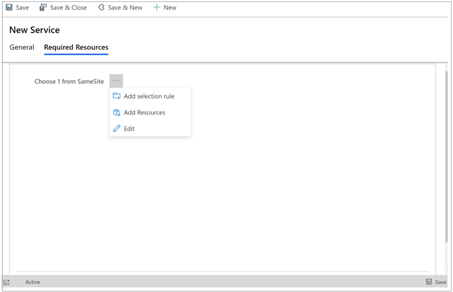Screen dimensions: 453x292
Task: Click the pop-out icon in the status bar
Action: click(7, 282)
